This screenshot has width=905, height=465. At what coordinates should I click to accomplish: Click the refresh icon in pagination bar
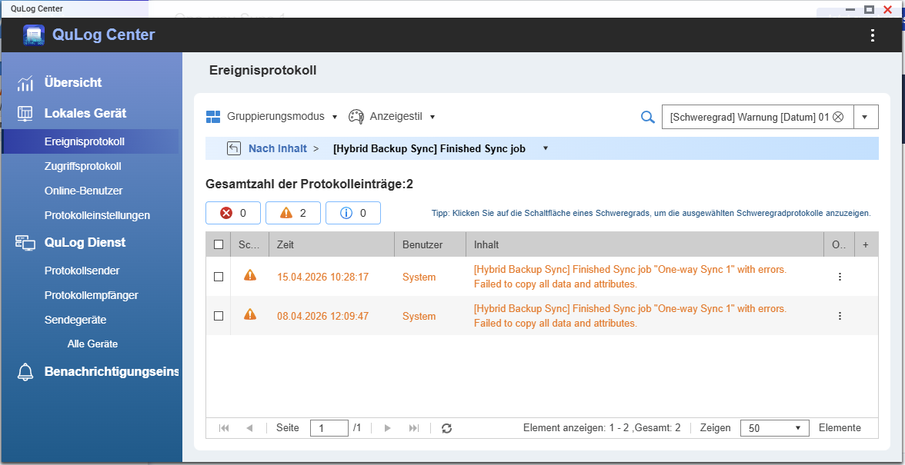446,428
